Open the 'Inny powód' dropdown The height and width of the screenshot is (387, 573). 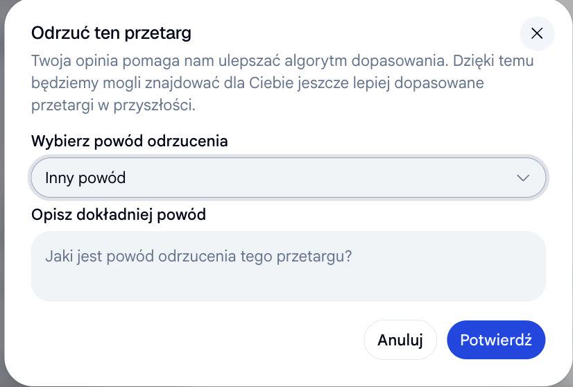click(x=289, y=178)
